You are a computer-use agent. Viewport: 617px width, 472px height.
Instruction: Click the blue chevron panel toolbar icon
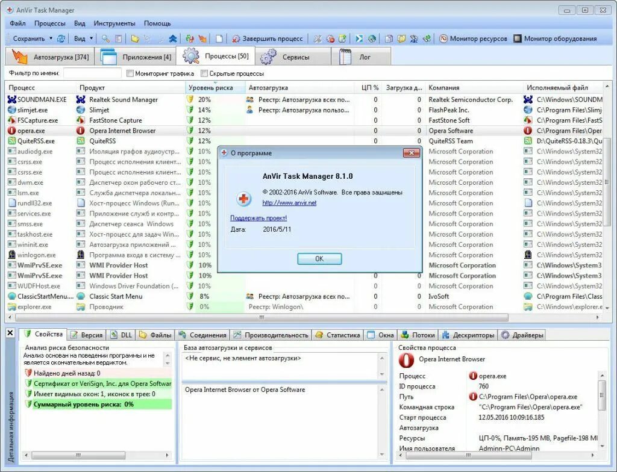(x=359, y=39)
